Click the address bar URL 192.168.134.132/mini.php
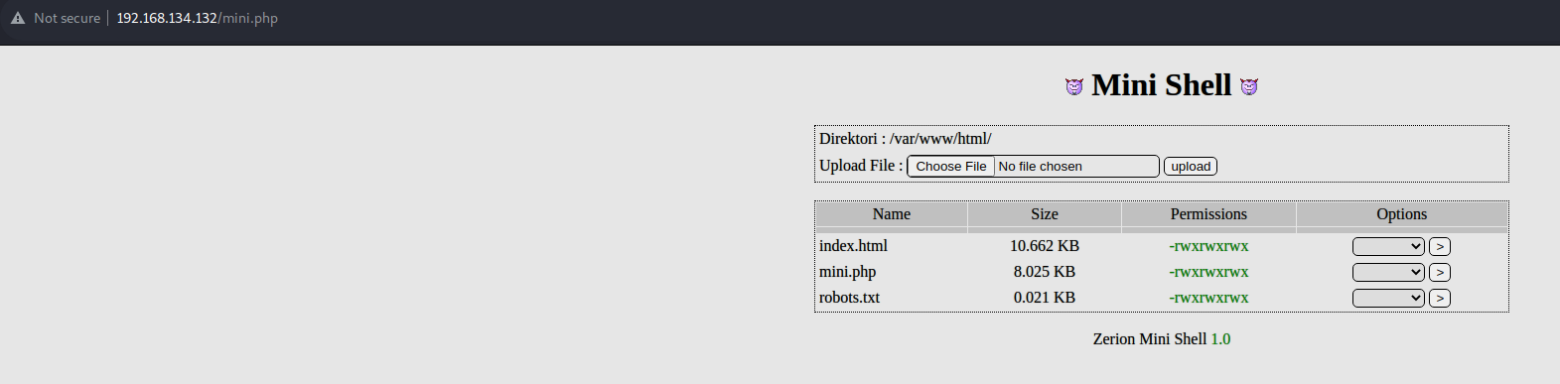 (197, 18)
